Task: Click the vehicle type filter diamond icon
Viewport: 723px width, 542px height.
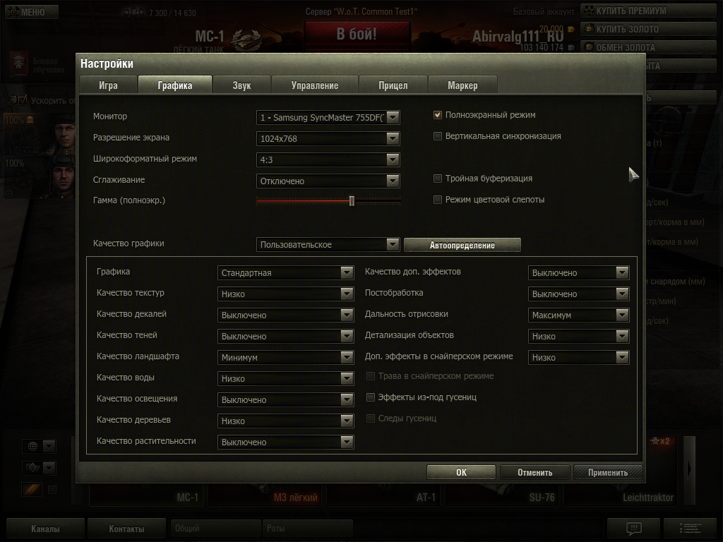Action: (32, 468)
